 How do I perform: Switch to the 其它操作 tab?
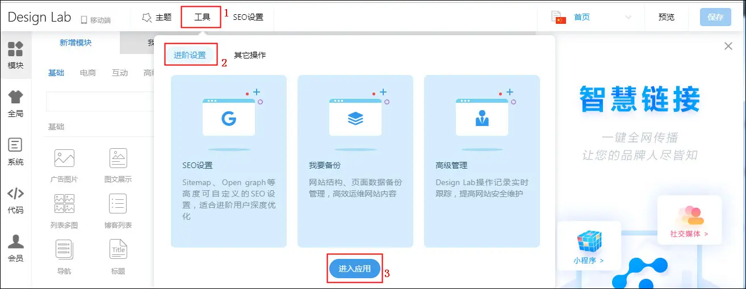250,55
